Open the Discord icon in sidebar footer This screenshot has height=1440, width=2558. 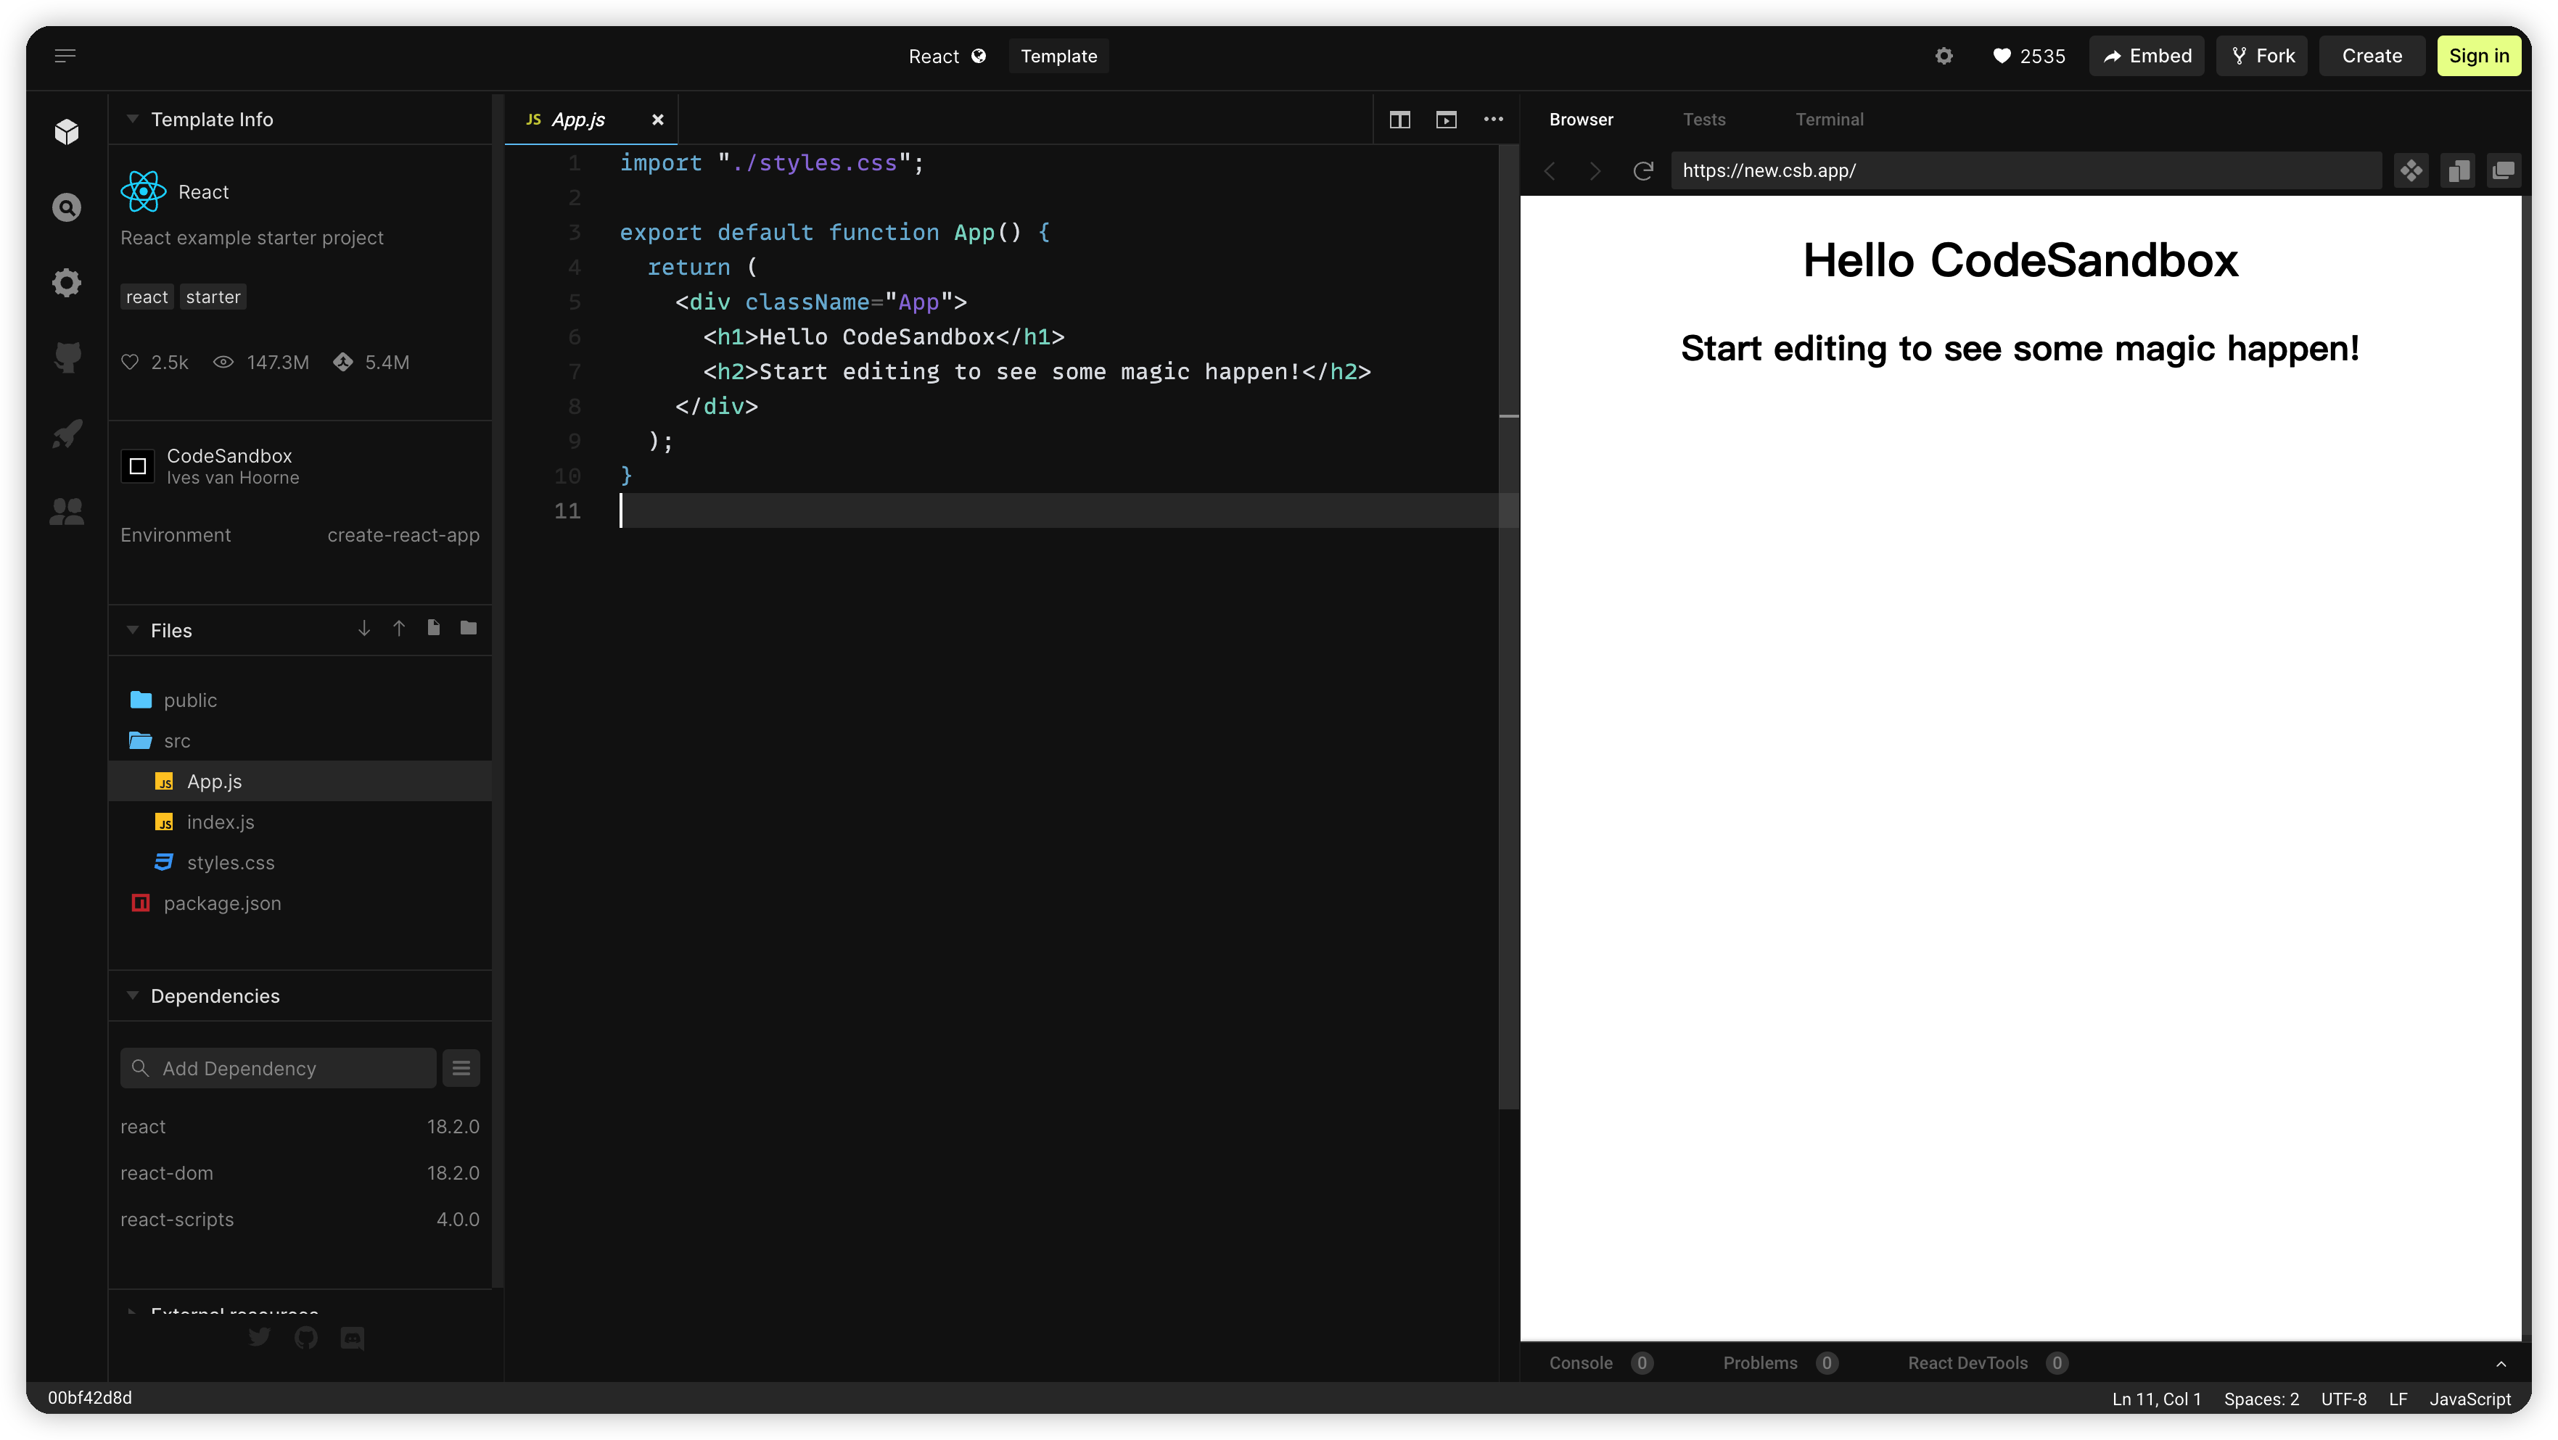[353, 1338]
